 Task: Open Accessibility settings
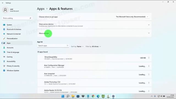click(11, 61)
